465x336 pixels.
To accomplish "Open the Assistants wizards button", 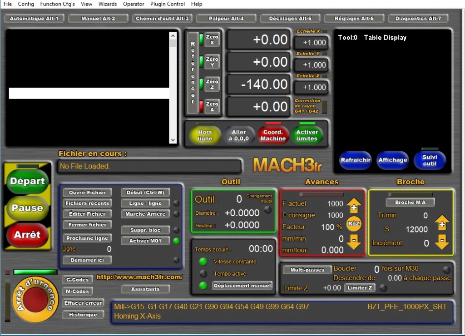I will (145, 289).
